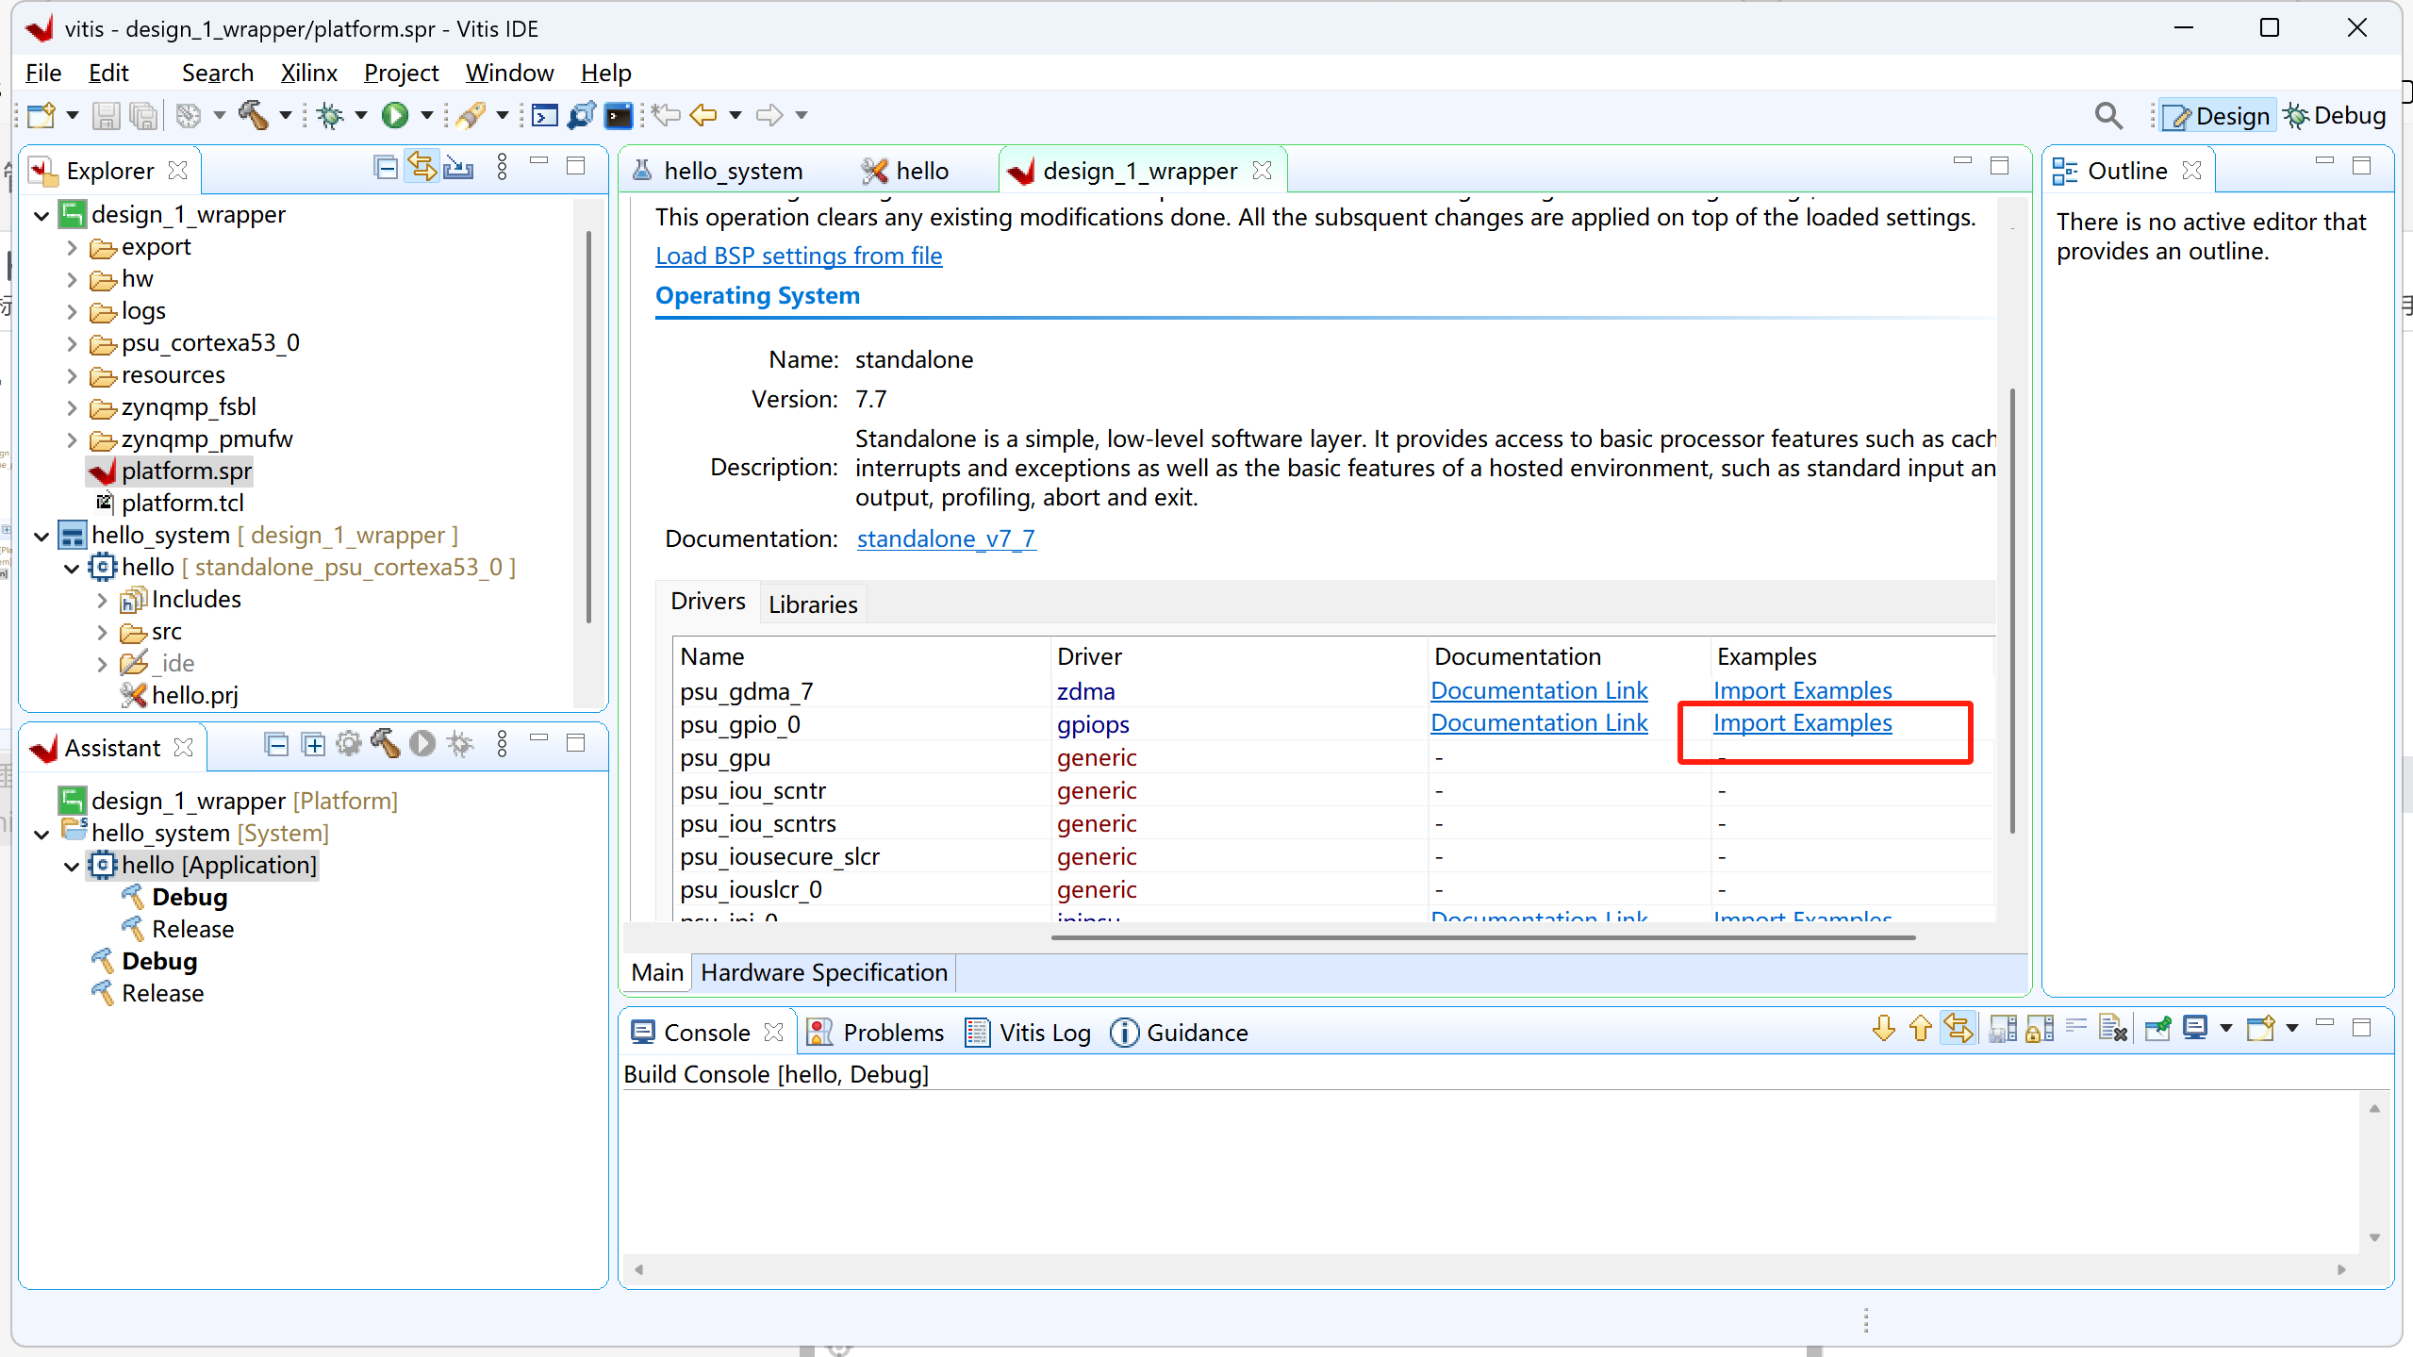Click the Pin Console icon
This screenshot has width=2413, height=1357.
point(2157,1029)
